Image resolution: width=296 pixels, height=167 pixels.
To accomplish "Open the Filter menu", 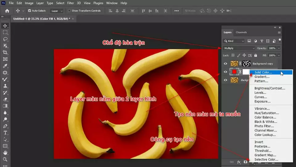I will 71,3.
